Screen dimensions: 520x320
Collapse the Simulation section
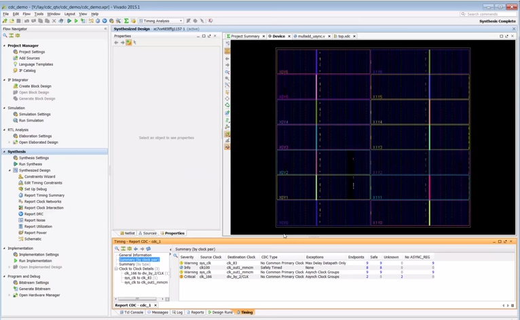[4, 108]
